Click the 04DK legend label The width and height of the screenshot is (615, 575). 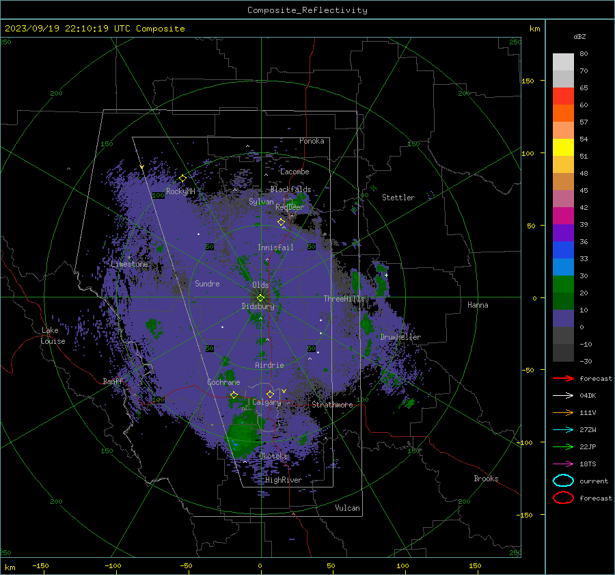pos(588,396)
